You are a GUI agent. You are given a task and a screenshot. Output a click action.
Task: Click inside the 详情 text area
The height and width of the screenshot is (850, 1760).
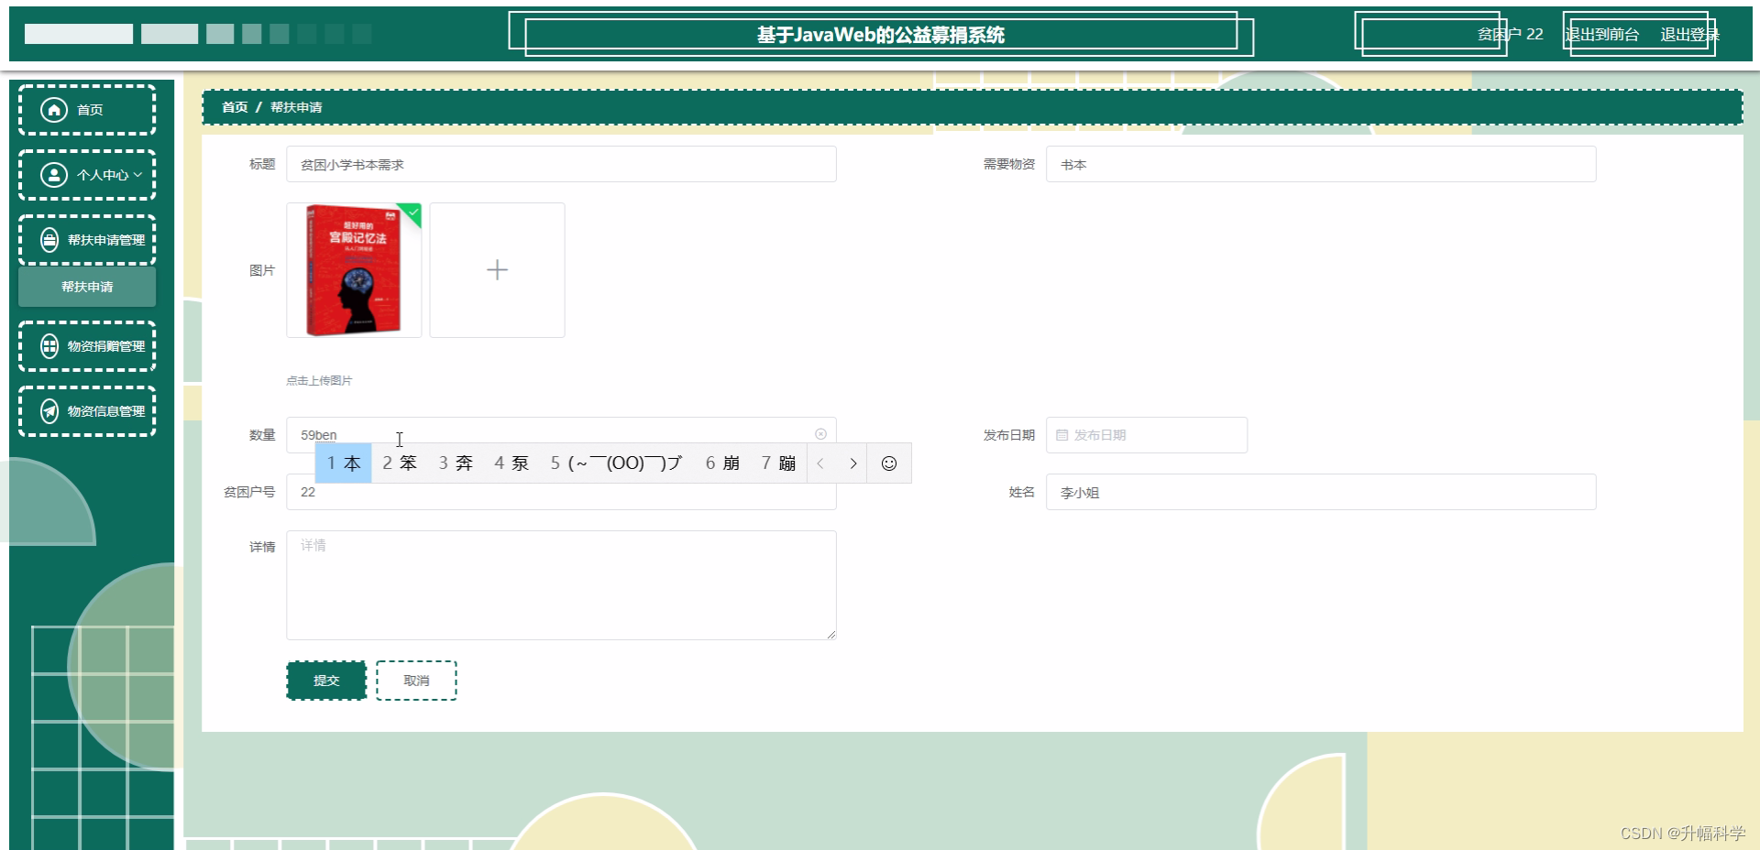pos(561,584)
